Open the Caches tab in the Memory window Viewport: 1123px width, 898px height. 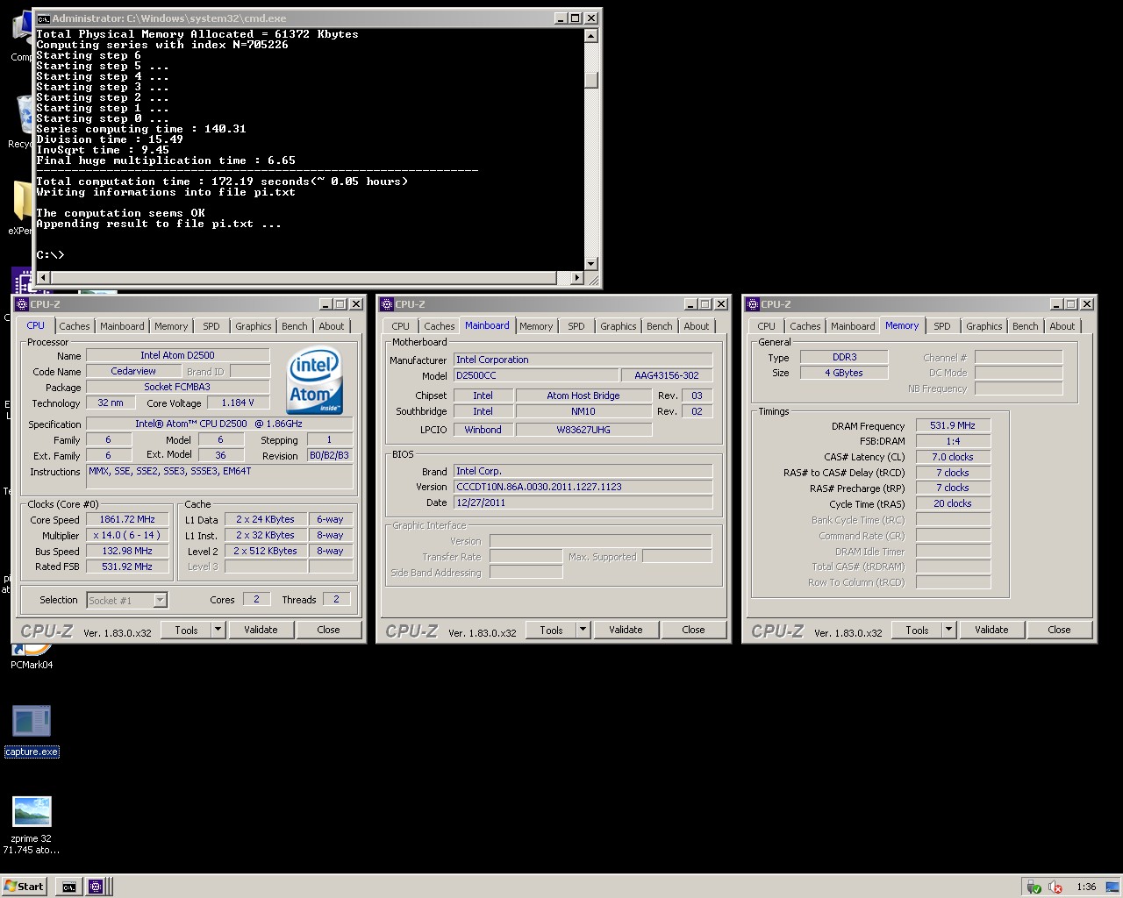click(x=805, y=326)
